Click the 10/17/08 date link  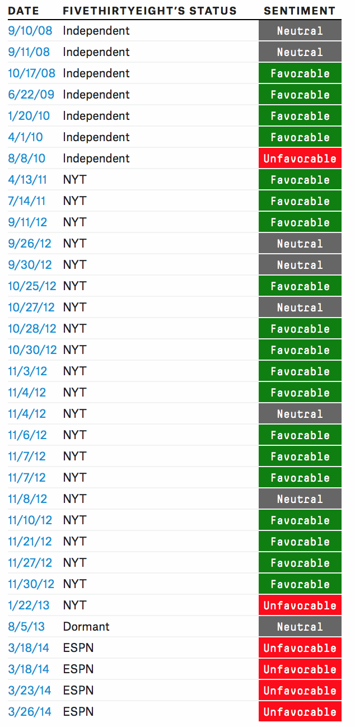31,73
